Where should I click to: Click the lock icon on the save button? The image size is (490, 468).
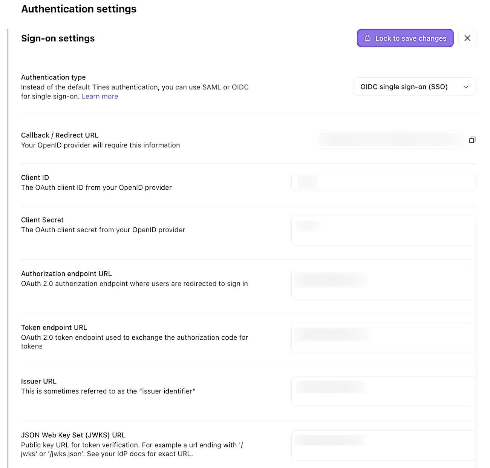(367, 38)
